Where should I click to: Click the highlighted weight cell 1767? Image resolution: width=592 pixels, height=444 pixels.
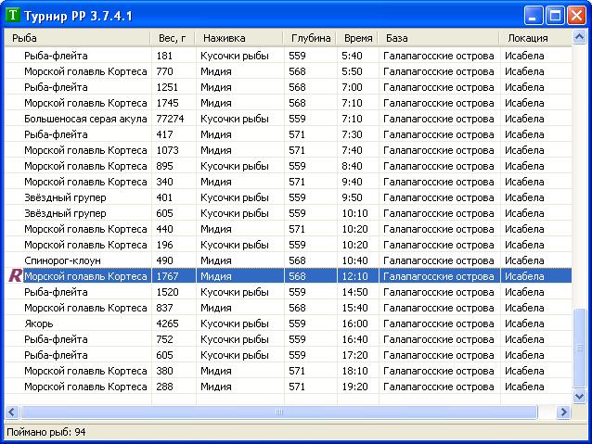[x=167, y=276]
